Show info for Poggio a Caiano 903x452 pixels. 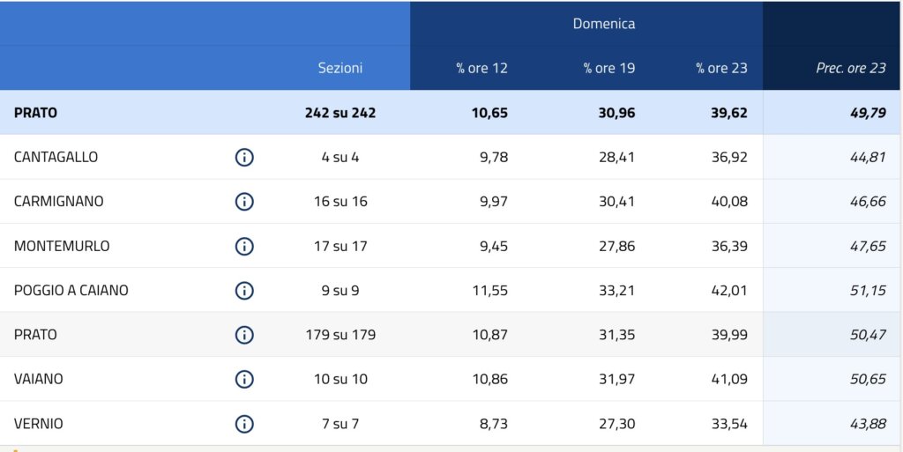tap(244, 291)
